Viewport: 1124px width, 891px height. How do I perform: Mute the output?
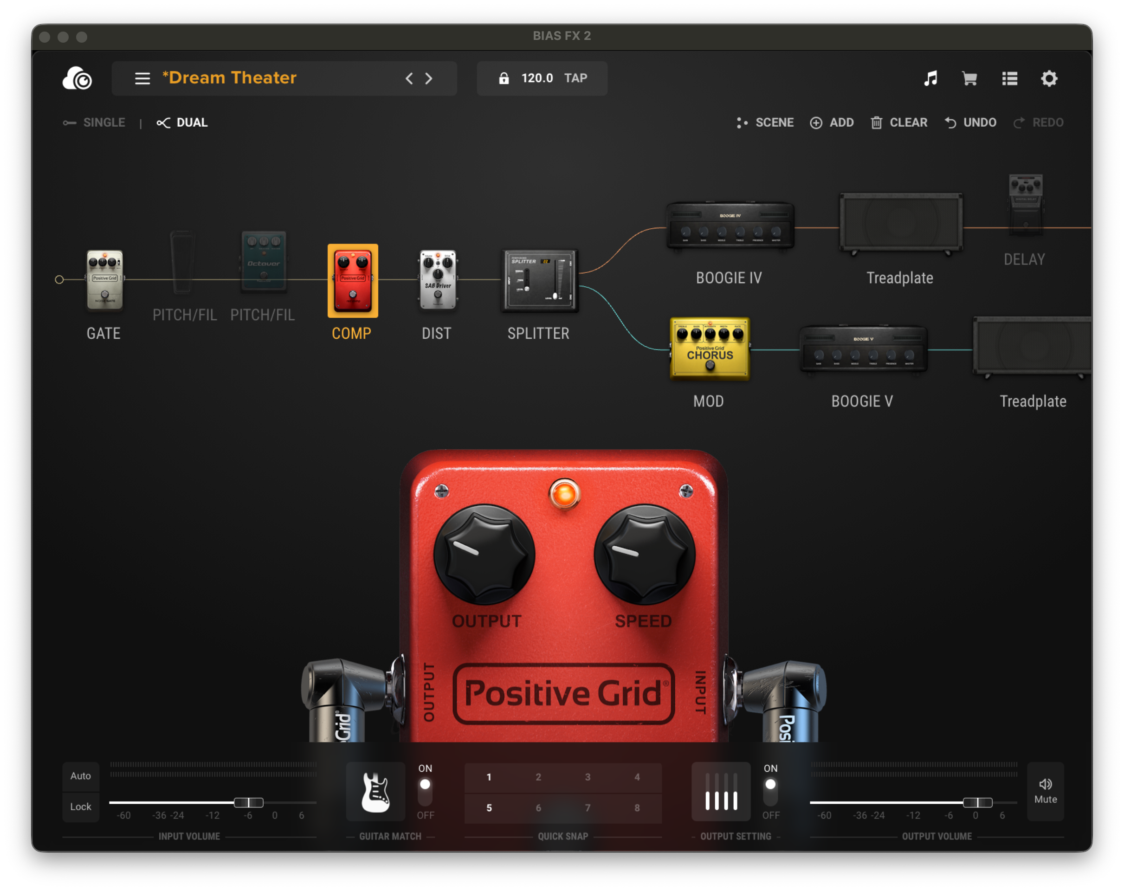tap(1046, 791)
